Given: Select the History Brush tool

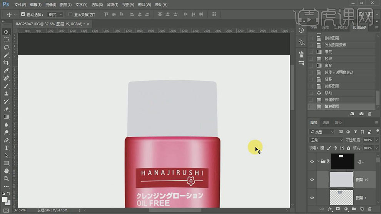Looking at the screenshot, I should point(6,101).
